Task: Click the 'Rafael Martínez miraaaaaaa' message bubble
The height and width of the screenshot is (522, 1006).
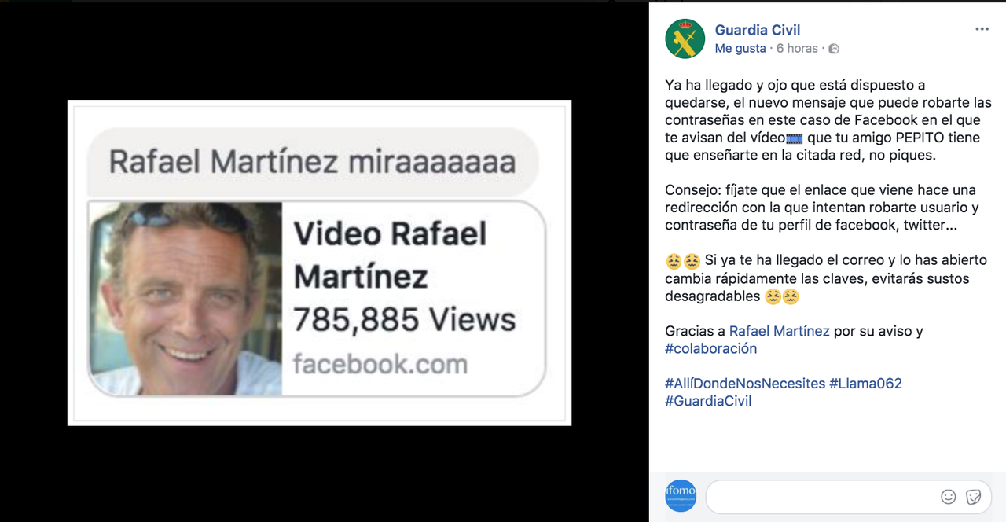Action: pyautogui.click(x=312, y=162)
